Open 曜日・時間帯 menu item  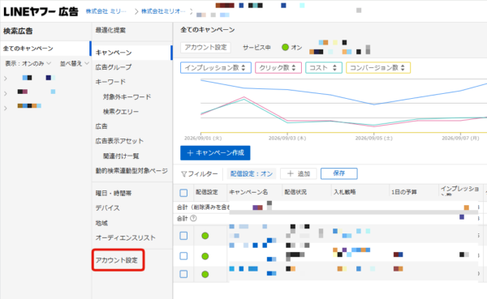point(114,193)
